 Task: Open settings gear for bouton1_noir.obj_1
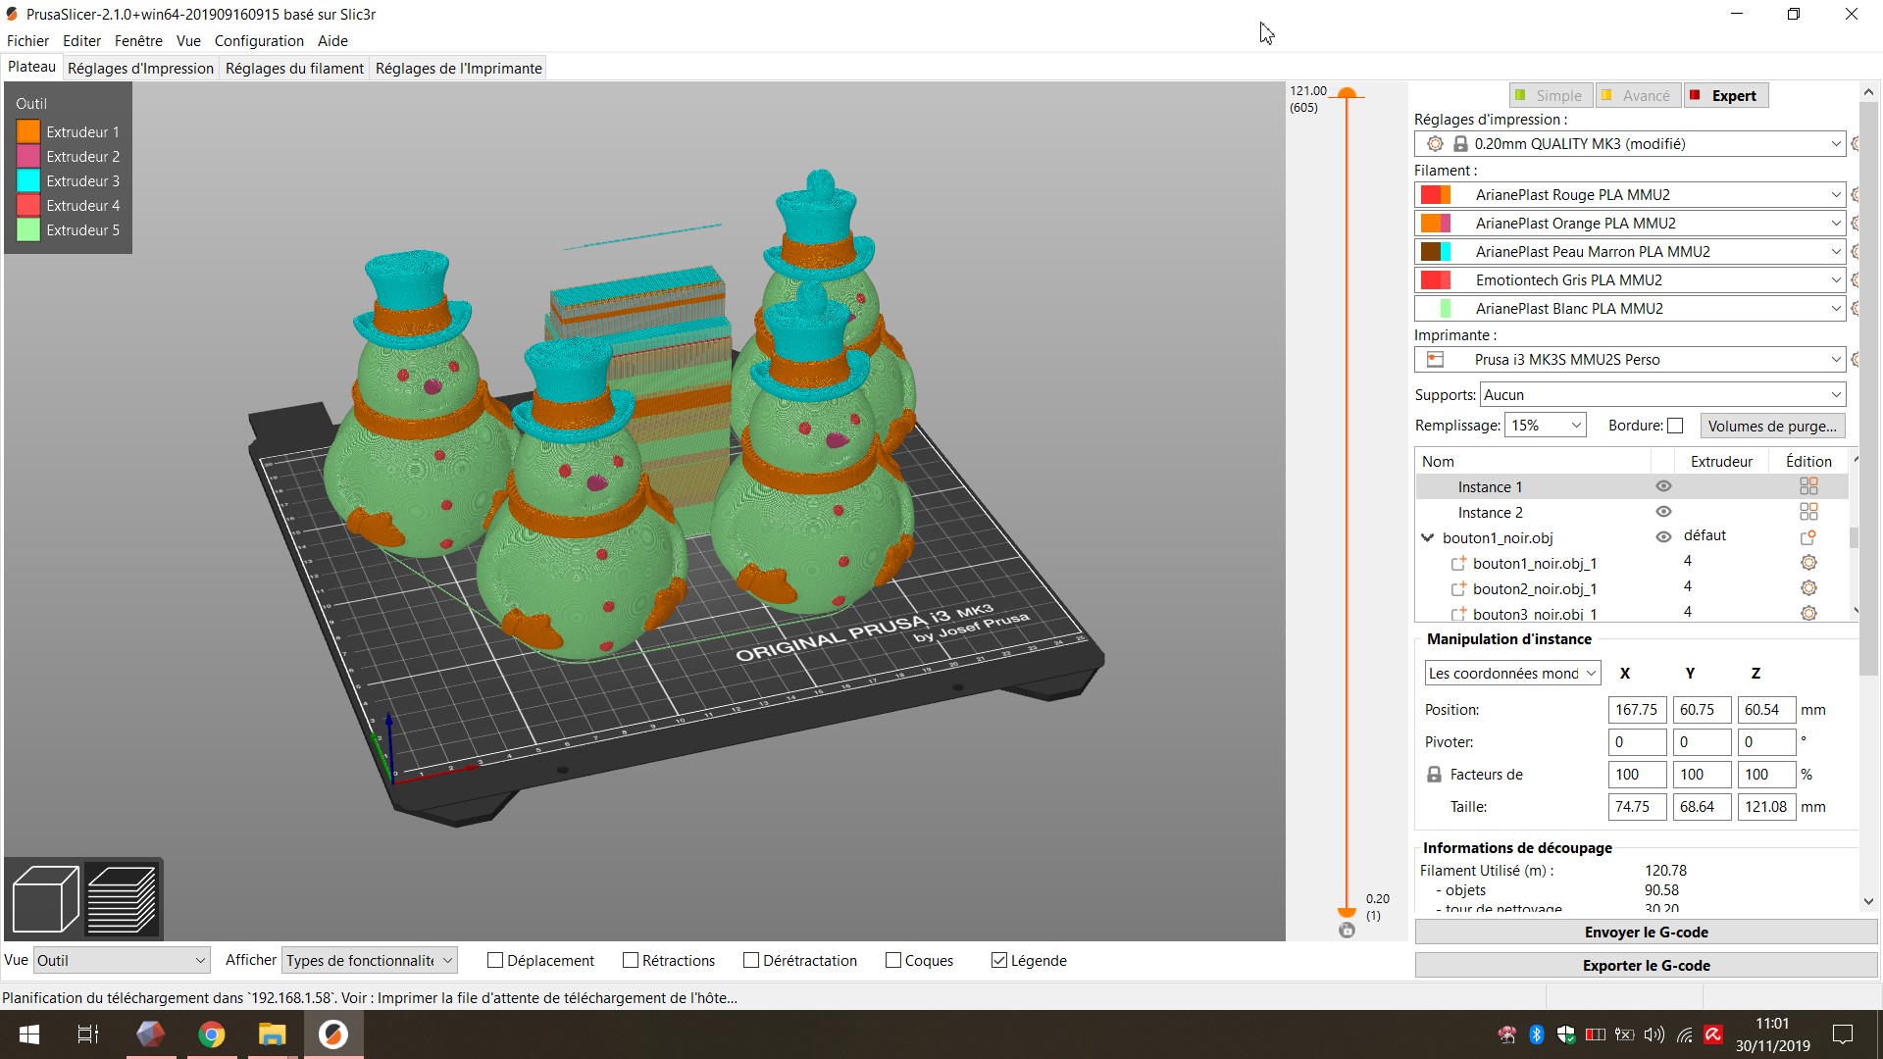[x=1808, y=563]
